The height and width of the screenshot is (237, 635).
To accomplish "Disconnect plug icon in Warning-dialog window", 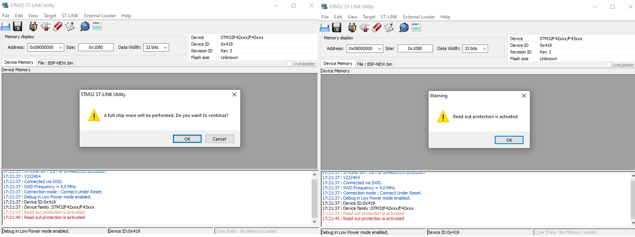I will tap(364, 28).
